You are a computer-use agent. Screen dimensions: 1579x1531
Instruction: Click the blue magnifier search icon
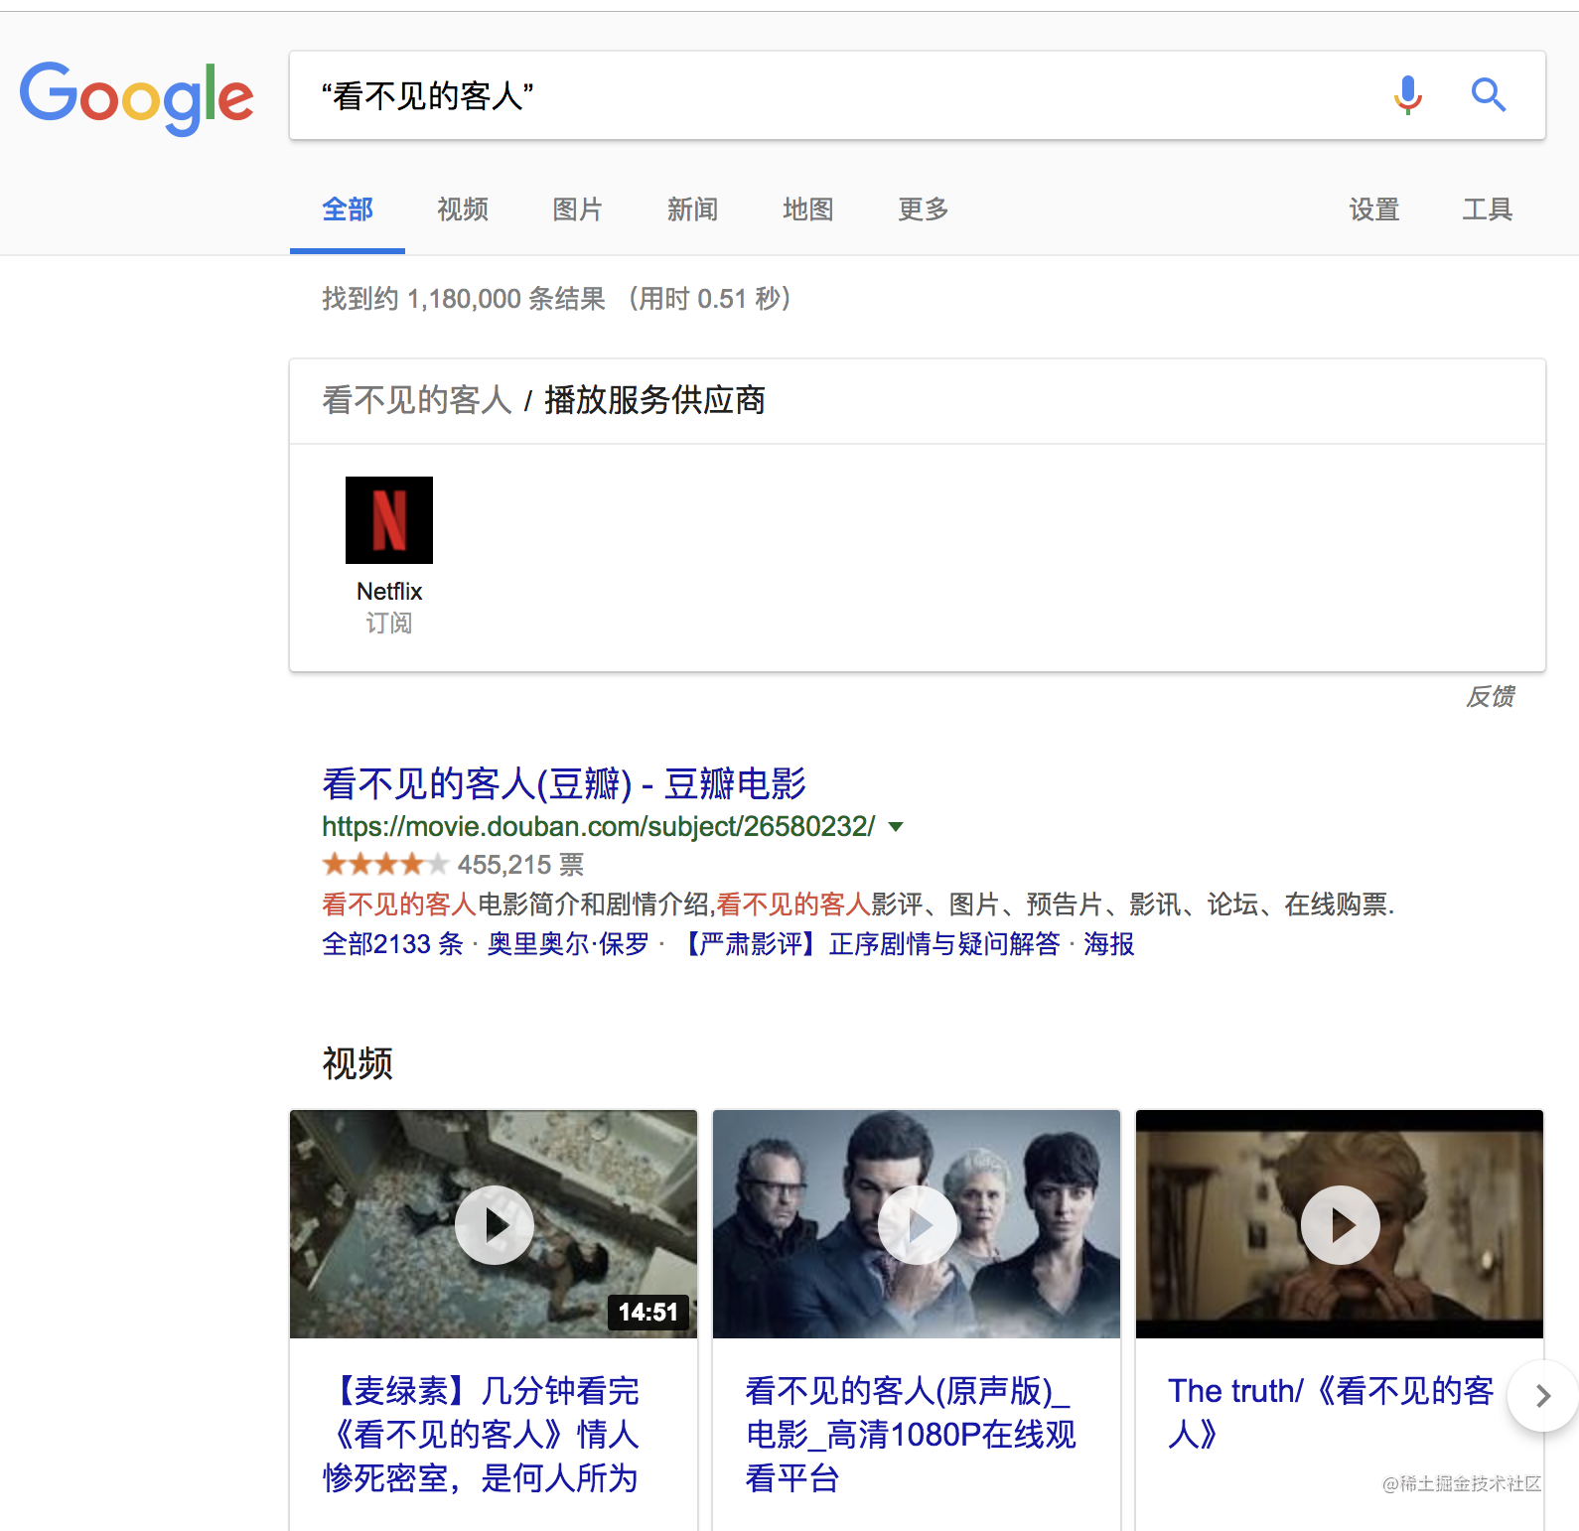(1488, 95)
